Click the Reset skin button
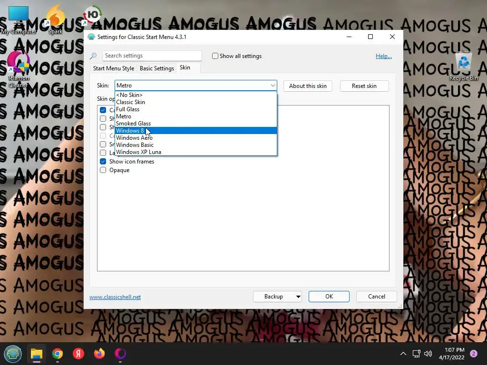Screen dimensions: 487x365 pos(364,86)
